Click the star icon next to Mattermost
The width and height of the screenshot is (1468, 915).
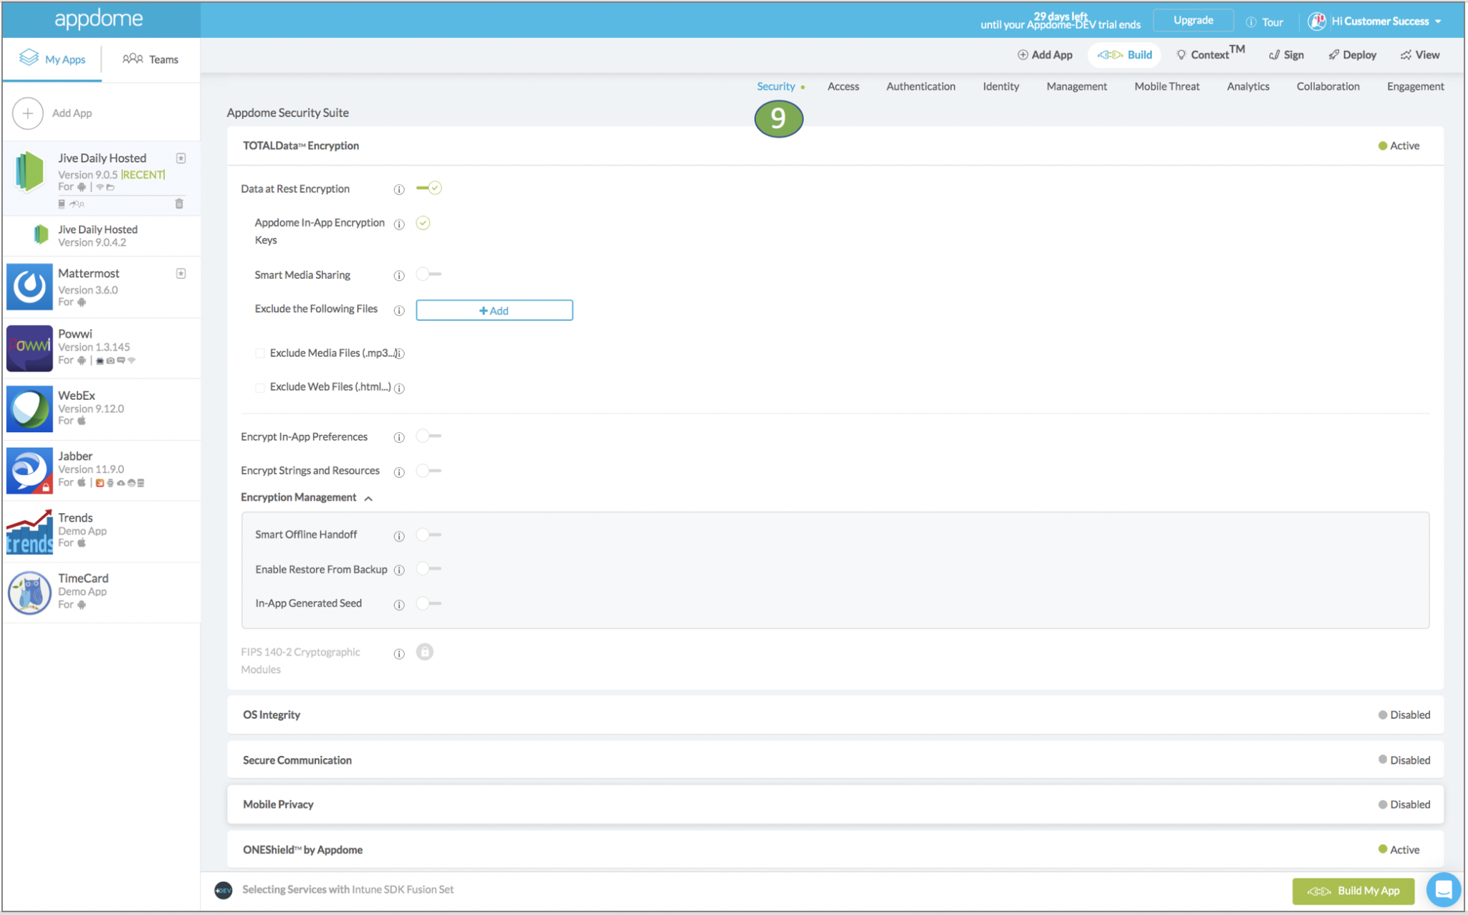pos(181,274)
